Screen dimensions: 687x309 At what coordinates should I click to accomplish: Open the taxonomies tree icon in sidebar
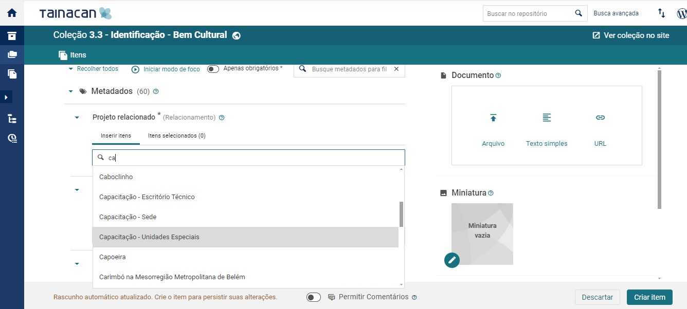[12, 119]
